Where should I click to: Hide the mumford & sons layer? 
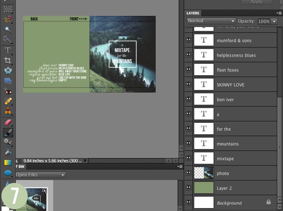pyautogui.click(x=188, y=40)
